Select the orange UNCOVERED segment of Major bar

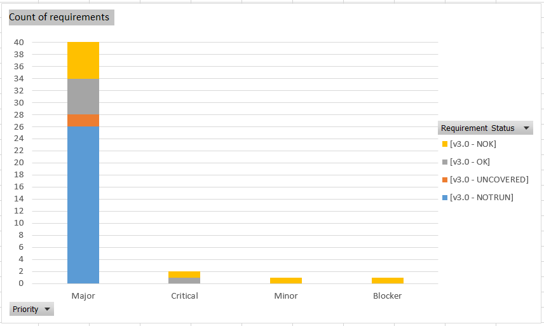pos(83,120)
